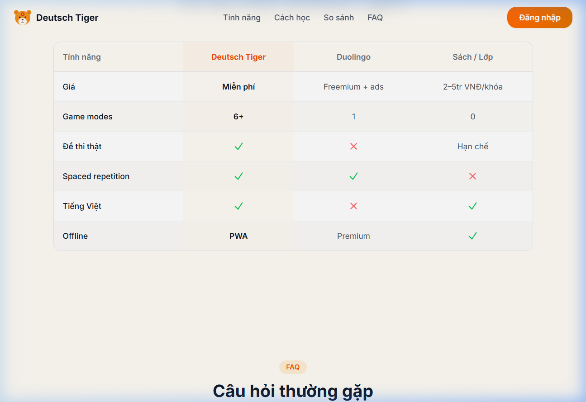This screenshot has width=586, height=402.
Task: Click the orange FAQ badge above the heading
Action: click(x=293, y=367)
